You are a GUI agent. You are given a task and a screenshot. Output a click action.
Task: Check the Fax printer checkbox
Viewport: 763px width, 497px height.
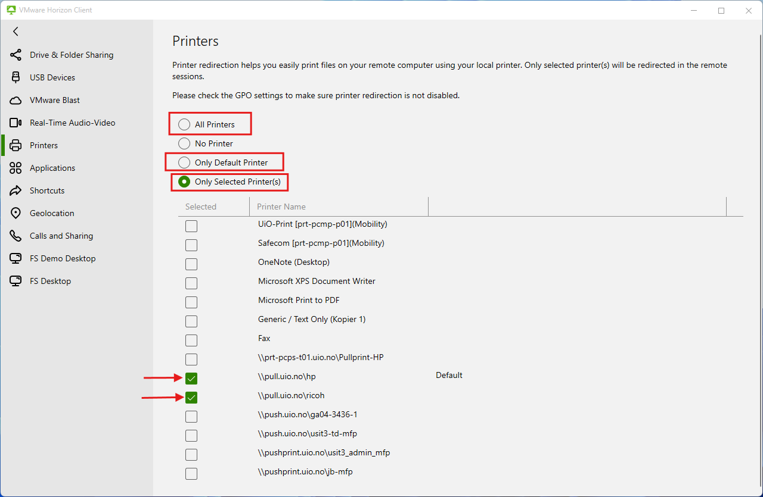(x=191, y=340)
